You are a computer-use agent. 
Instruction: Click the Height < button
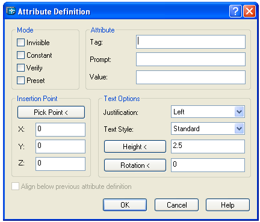pyautogui.click(x=135, y=147)
